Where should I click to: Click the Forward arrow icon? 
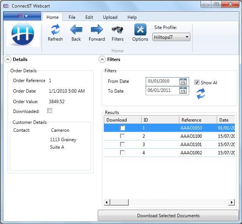tap(97, 30)
